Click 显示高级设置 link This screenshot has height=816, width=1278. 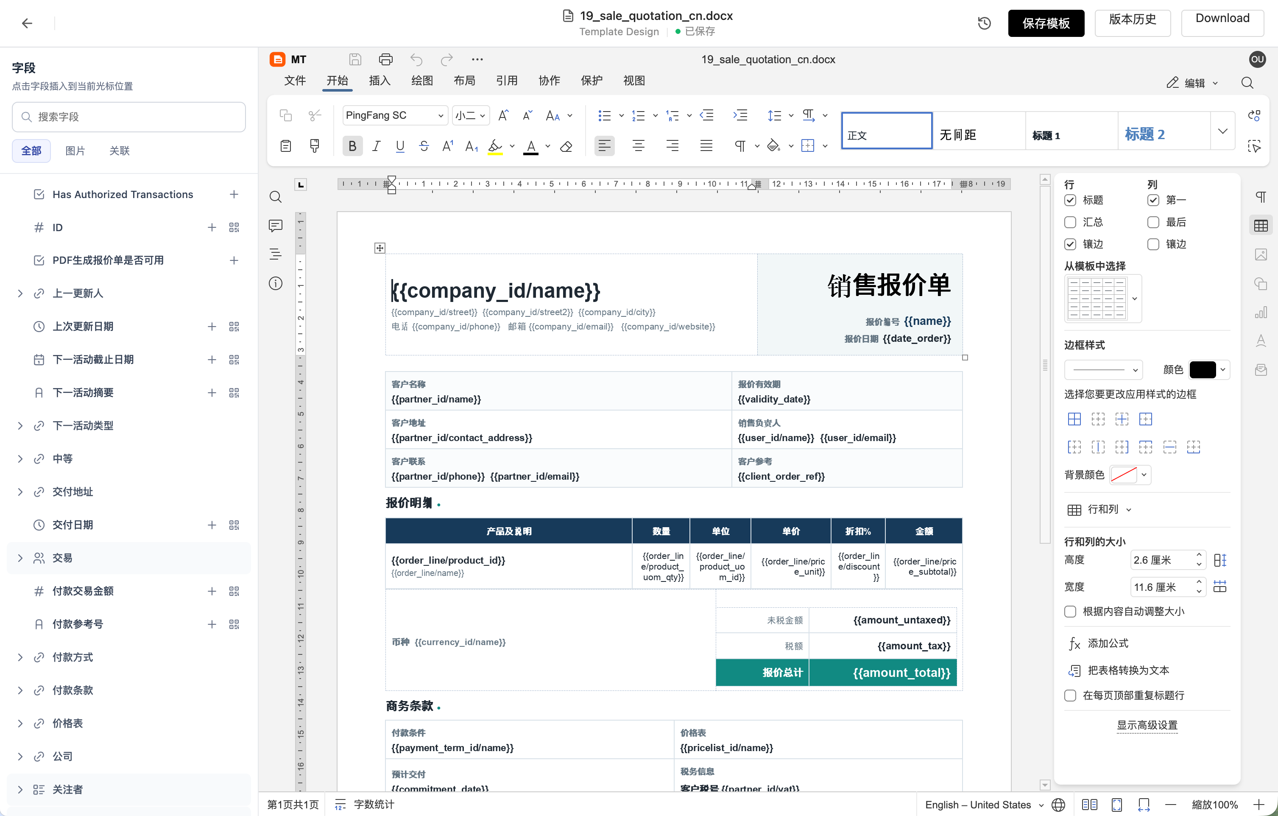point(1147,725)
